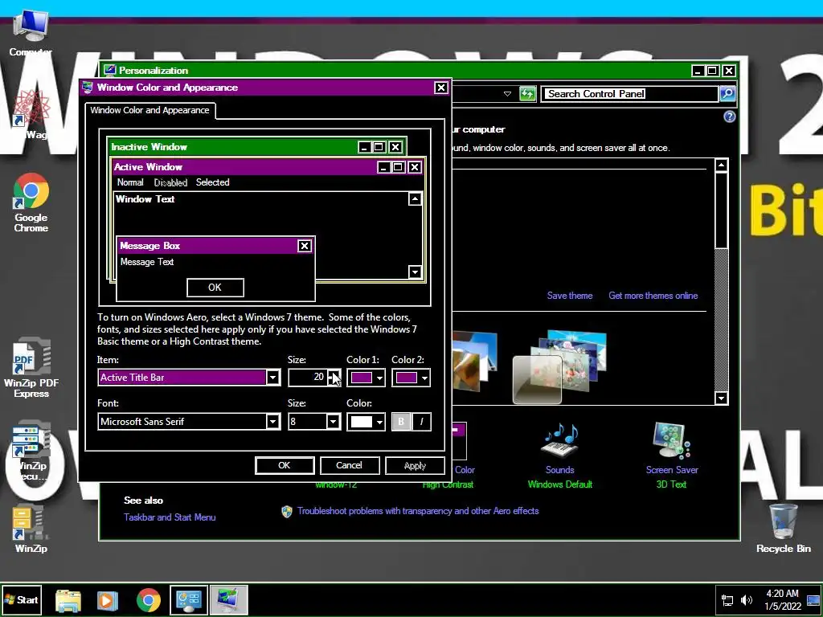This screenshot has height=617, width=823.
Task: Open the Color 2 picker
Action: pyautogui.click(x=411, y=378)
